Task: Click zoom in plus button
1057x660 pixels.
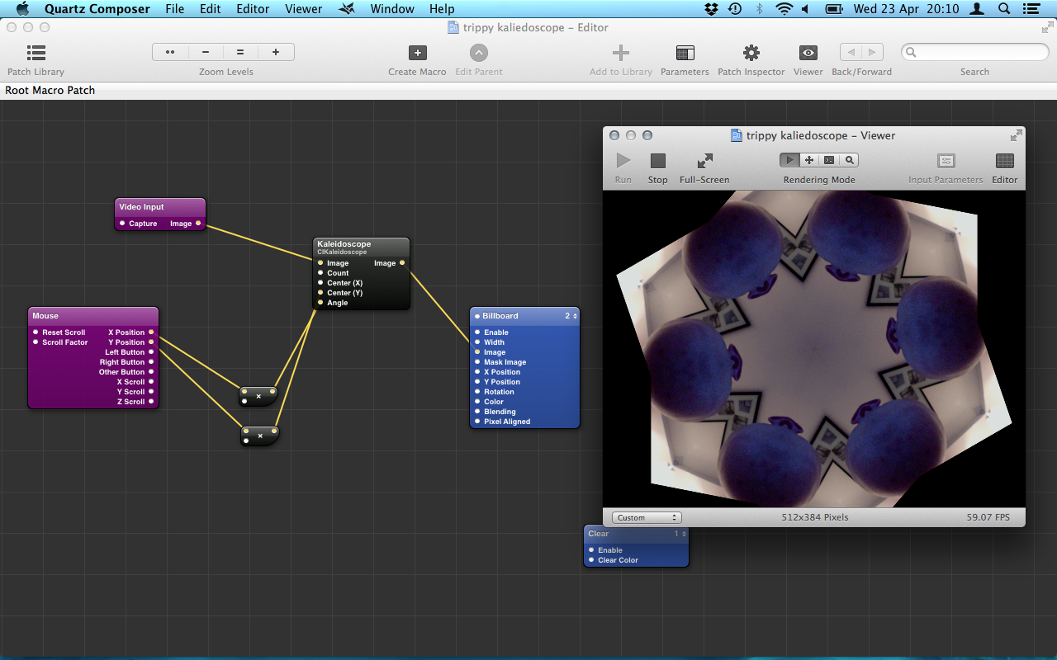Action: click(276, 52)
